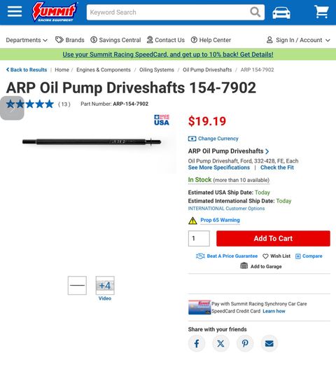The height and width of the screenshot is (374, 336).
Task: Share via X icon
Action: click(x=220, y=343)
